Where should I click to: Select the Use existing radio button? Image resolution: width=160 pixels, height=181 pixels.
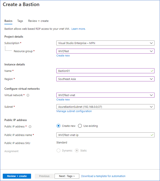coord(80,126)
